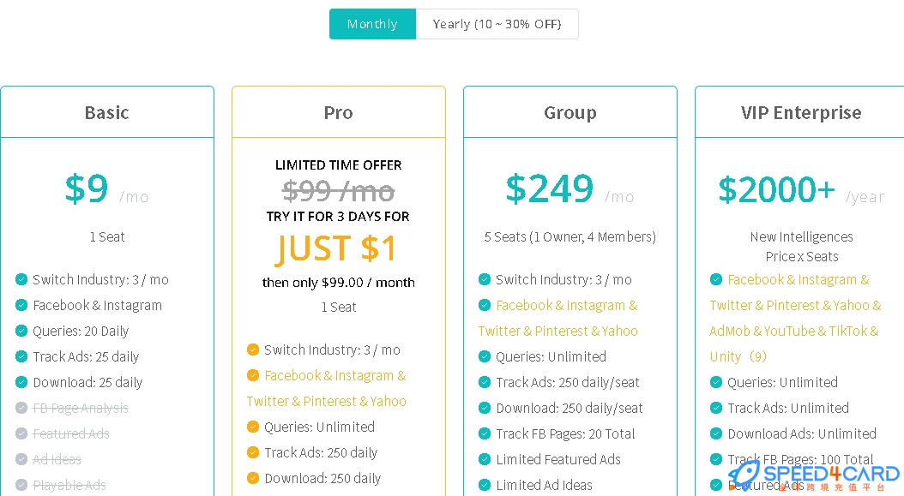Click gray checkmark beside Playable Ads
Screen dimensions: 904x496
(21, 485)
